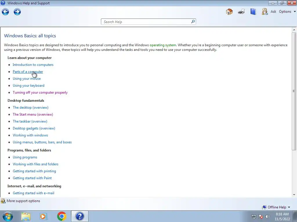Click the volume speaker tray icon

[267, 217]
